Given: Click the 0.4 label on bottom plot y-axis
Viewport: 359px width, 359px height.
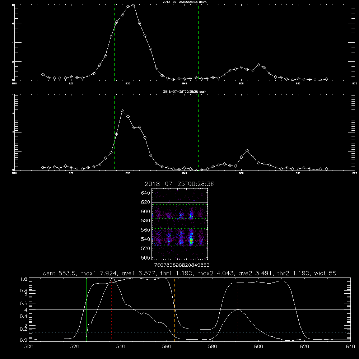Looking at the screenshot, I should point(24,316).
